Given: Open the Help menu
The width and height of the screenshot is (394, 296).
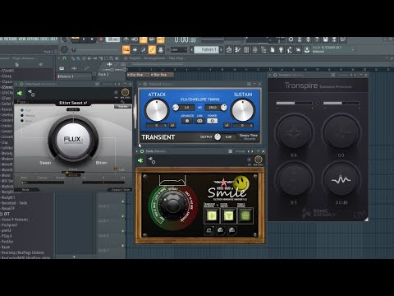Looking at the screenshot, I should [54, 39].
